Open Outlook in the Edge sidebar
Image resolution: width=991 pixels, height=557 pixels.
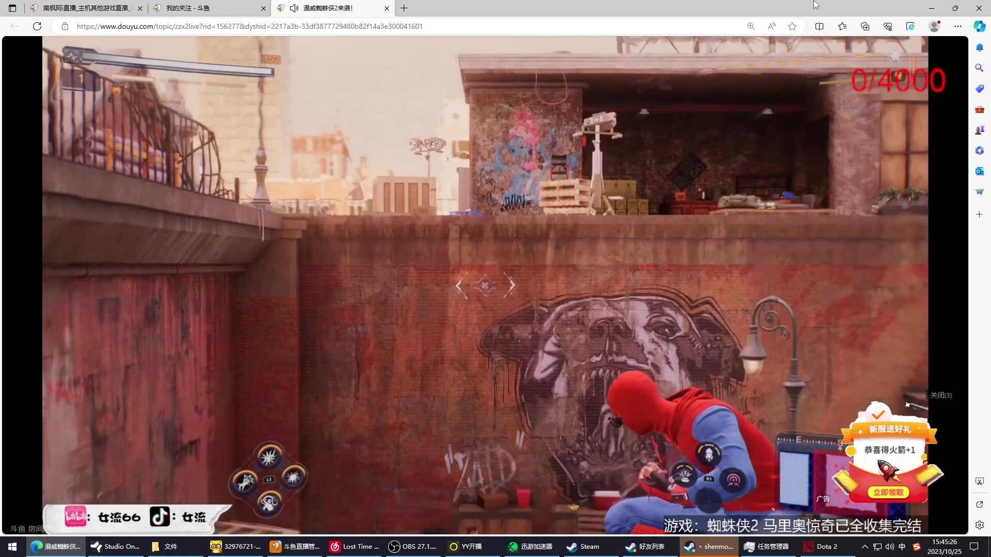(980, 171)
